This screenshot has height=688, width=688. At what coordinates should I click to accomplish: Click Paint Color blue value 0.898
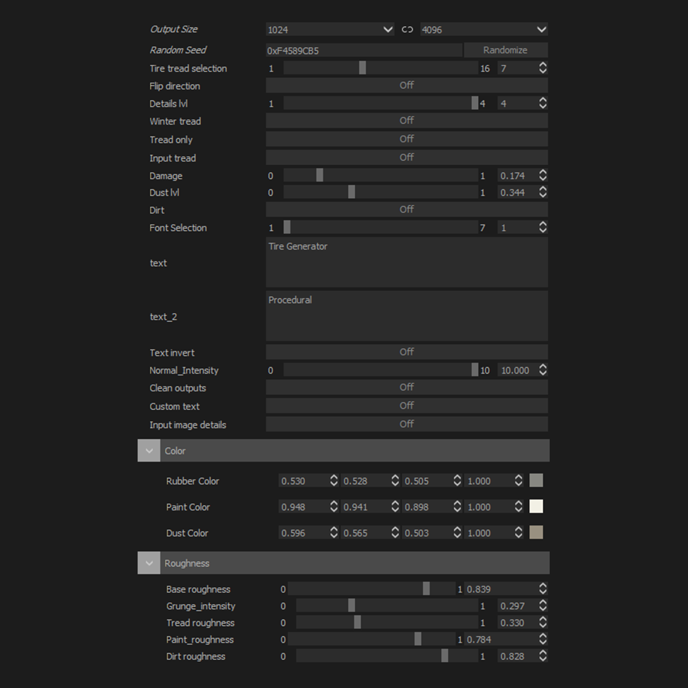(428, 507)
